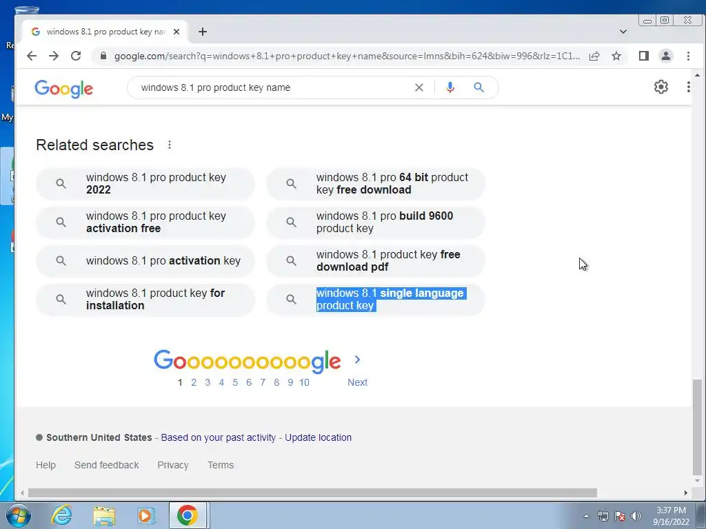Click the share this page icon
This screenshot has width=706, height=529.
[x=594, y=56]
